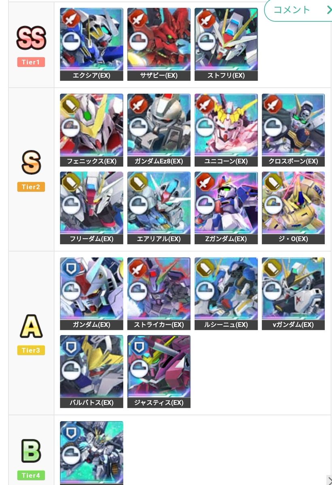Expand the comment panel chevron arrow

[328, 10]
